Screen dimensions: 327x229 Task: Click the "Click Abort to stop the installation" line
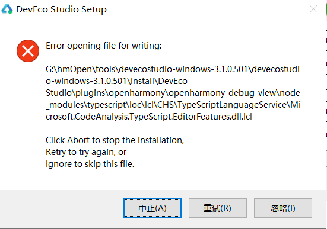(x=115, y=140)
